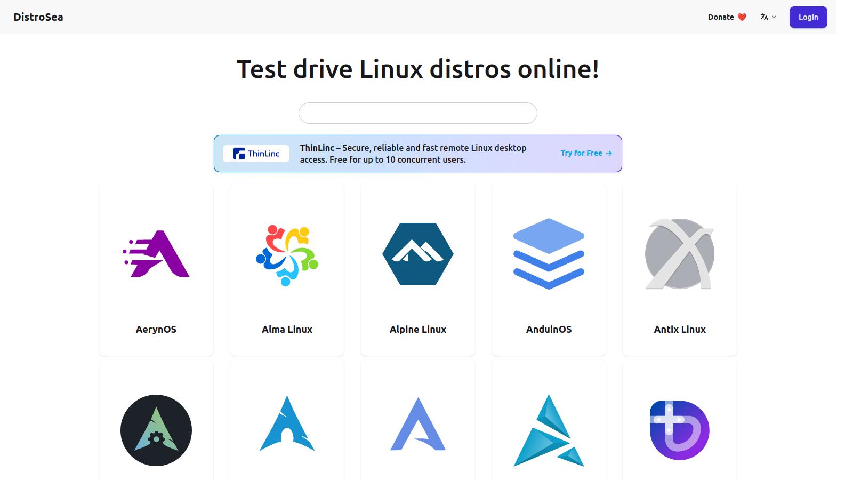Open the Arch Linux blue logo card

(x=287, y=423)
